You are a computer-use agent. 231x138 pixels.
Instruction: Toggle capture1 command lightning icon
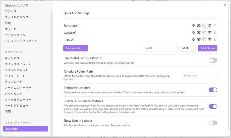[x=193, y=32]
